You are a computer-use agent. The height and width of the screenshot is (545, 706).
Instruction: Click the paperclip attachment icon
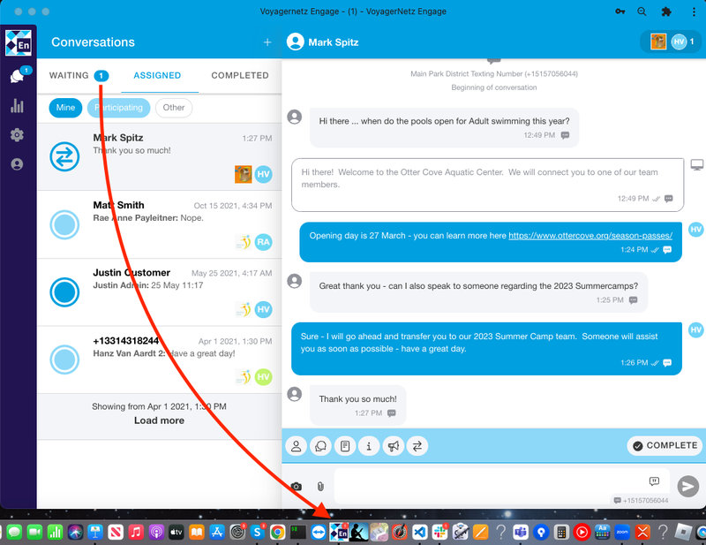tap(320, 487)
